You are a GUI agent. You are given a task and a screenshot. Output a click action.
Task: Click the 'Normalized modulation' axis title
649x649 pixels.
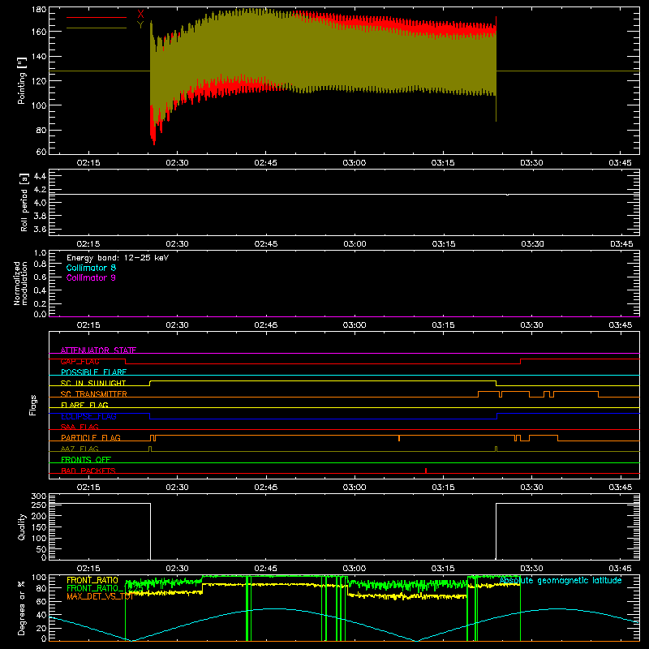pyautogui.click(x=20, y=283)
